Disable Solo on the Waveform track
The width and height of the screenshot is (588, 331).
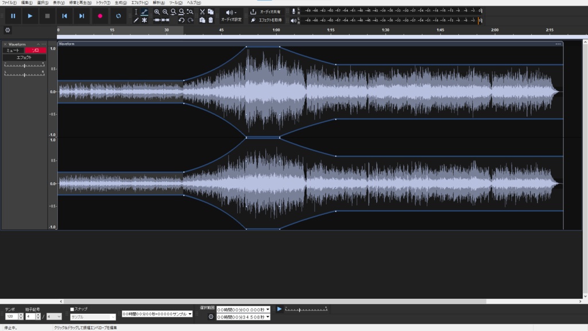coord(36,50)
